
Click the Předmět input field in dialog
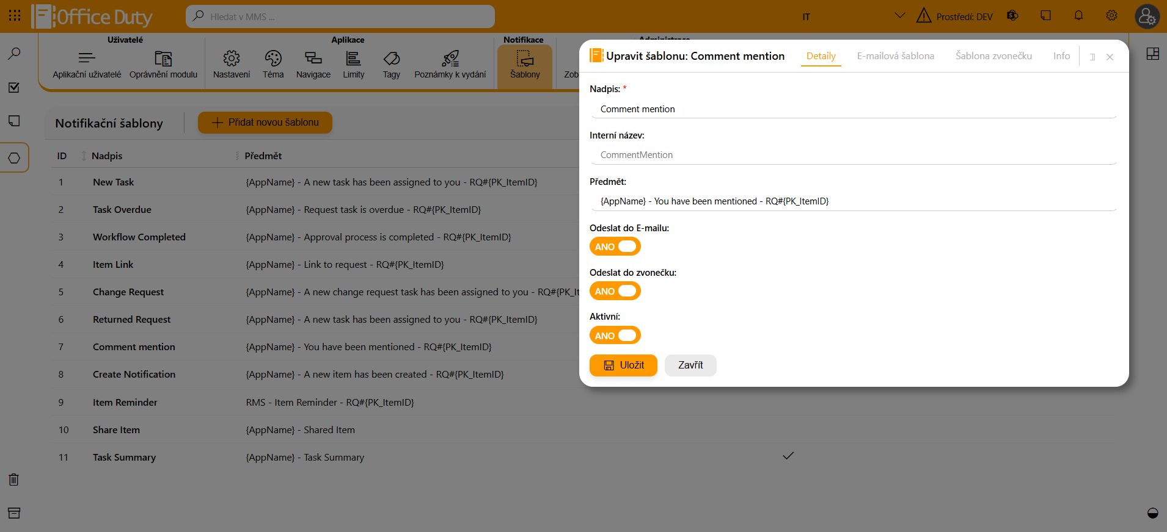[854, 201]
